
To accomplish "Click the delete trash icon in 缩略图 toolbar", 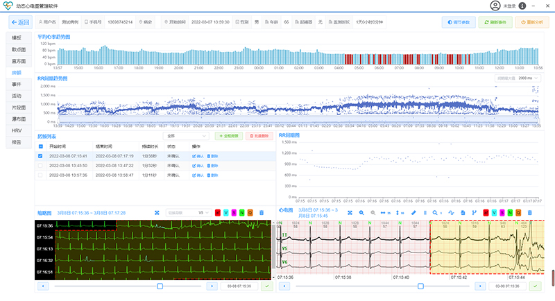I will point(262,212).
